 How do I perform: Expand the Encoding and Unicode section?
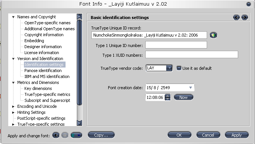click(13, 106)
